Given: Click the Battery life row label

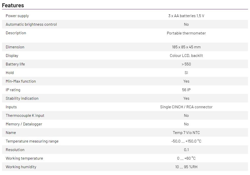Looking at the screenshot, I should pos(15,64).
